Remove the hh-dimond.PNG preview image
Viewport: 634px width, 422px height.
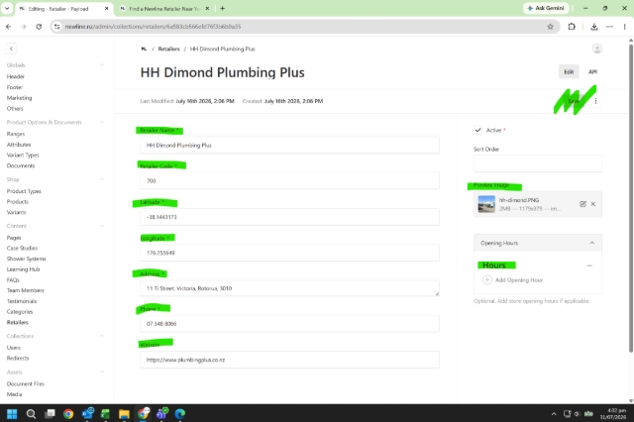pyautogui.click(x=593, y=204)
